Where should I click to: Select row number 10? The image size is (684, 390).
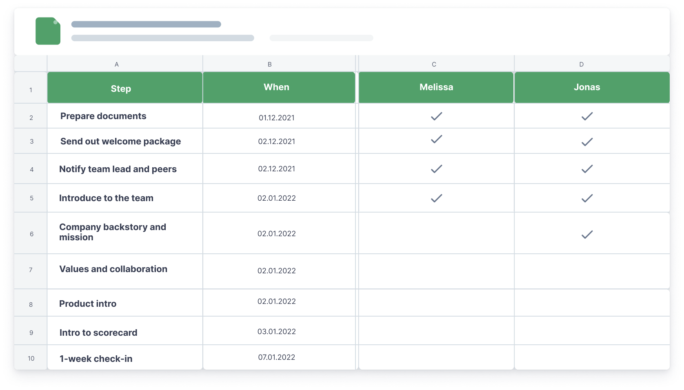(31, 358)
